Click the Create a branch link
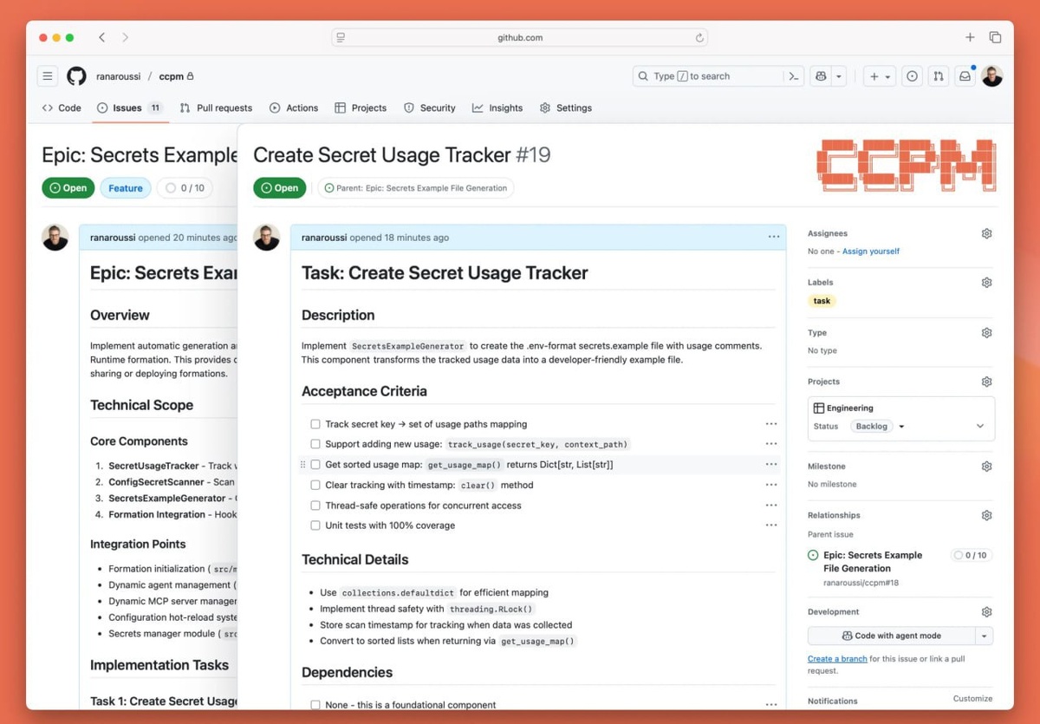 (x=837, y=659)
